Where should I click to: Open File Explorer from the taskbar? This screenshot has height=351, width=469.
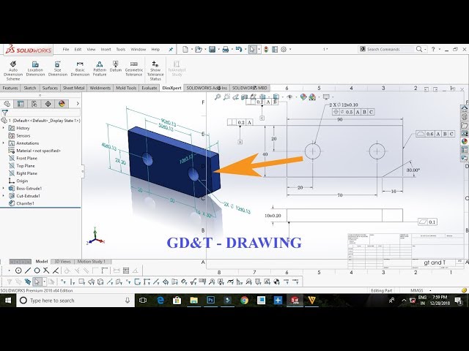(193, 301)
